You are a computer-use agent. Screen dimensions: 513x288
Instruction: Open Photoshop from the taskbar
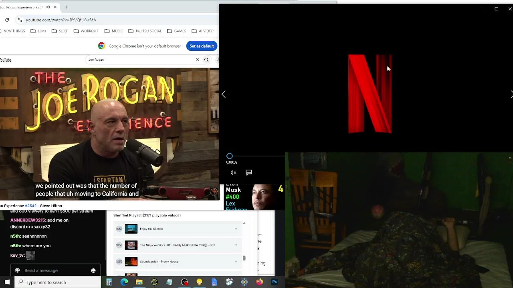275,282
